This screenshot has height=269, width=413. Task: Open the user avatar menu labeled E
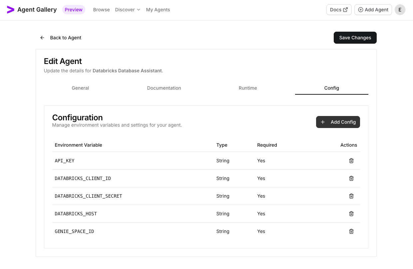pos(400,10)
